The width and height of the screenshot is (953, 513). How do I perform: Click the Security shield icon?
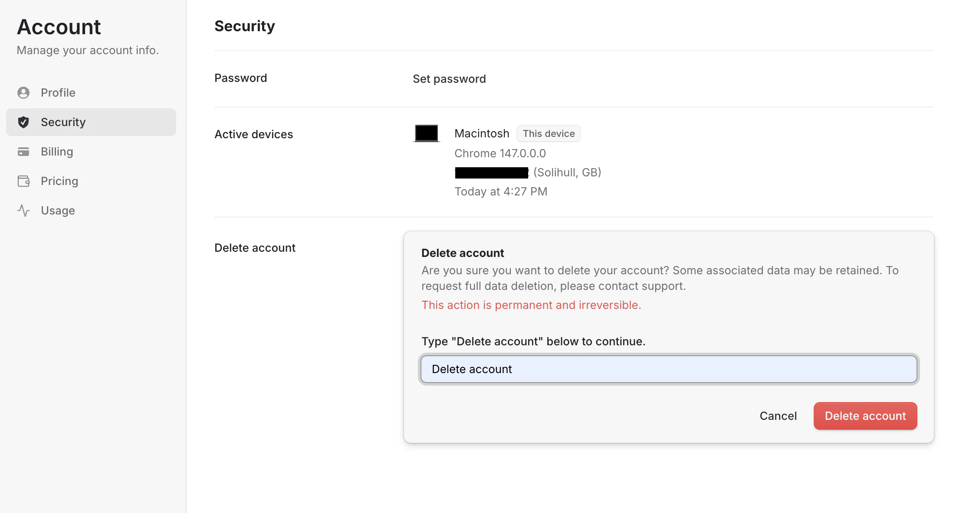(23, 122)
